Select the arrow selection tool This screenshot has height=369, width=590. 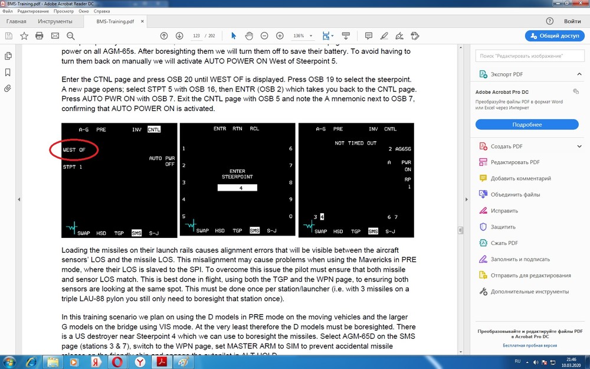click(x=233, y=36)
